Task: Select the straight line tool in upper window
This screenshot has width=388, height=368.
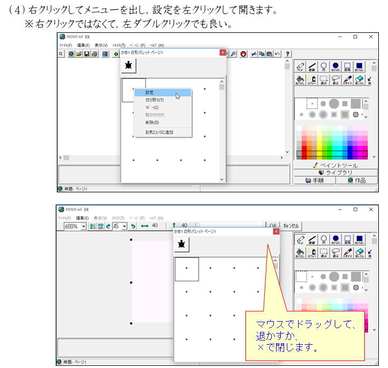Action: pos(312,66)
